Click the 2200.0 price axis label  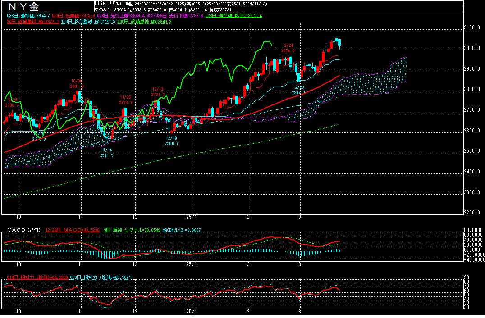[471, 213]
